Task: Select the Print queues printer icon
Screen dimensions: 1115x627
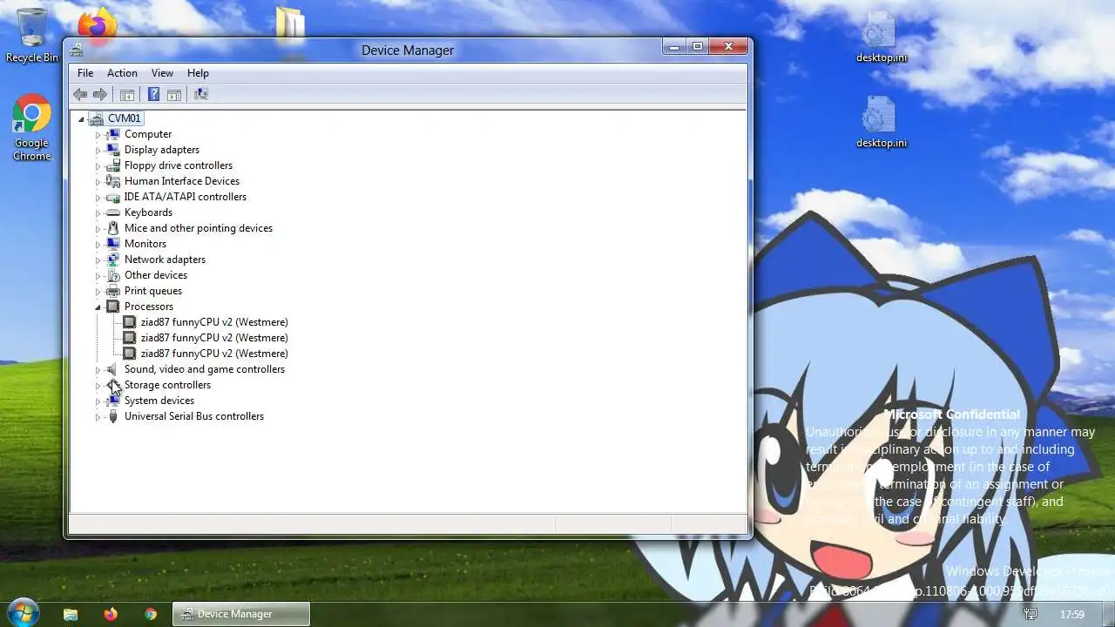Action: (x=112, y=291)
